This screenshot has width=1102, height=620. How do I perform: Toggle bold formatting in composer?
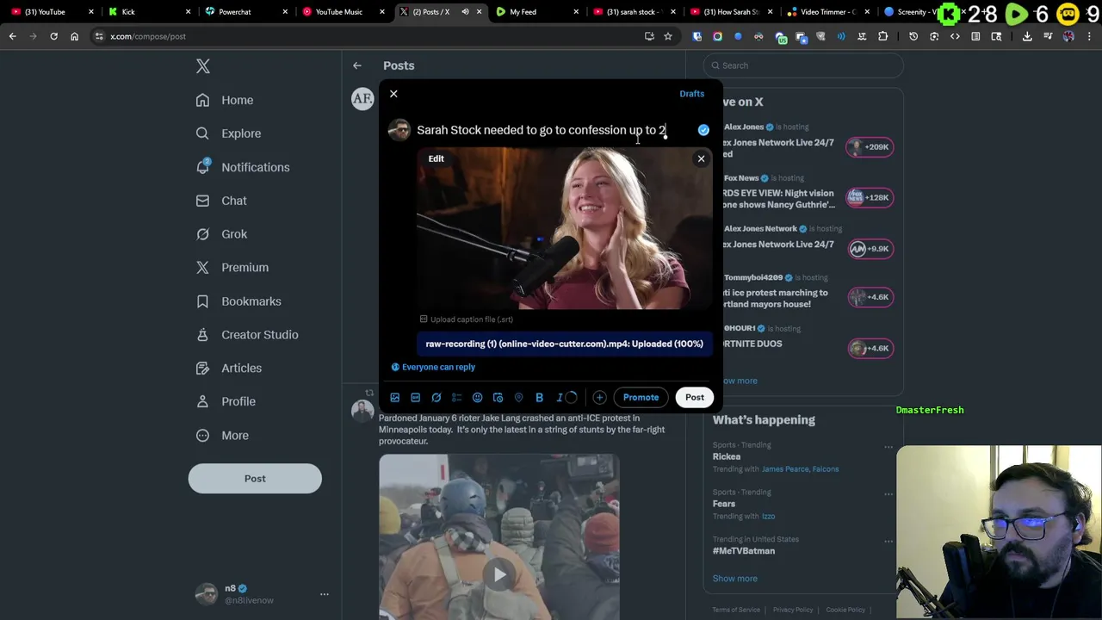pos(539,397)
